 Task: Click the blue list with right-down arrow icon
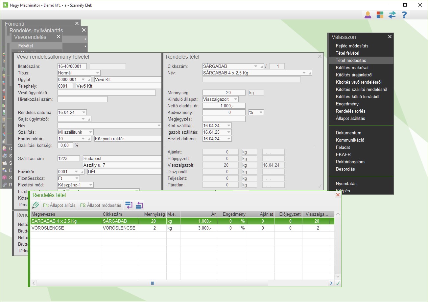coord(129,205)
